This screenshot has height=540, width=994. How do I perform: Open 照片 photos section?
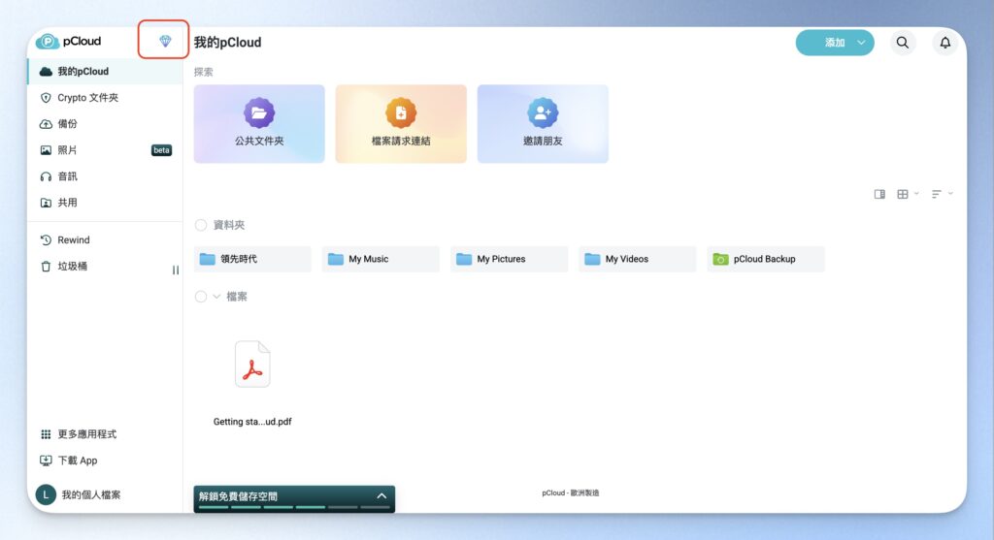[105, 150]
